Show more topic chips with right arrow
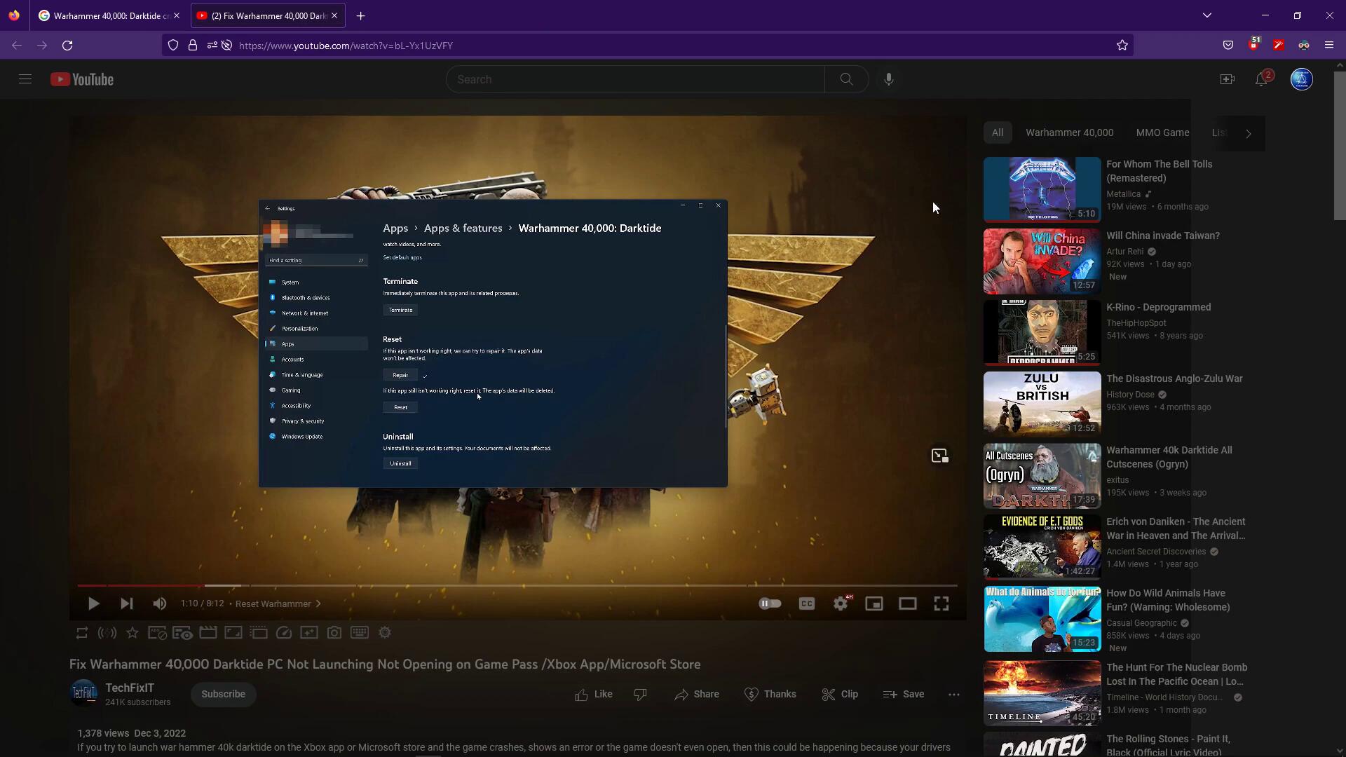 click(1248, 133)
